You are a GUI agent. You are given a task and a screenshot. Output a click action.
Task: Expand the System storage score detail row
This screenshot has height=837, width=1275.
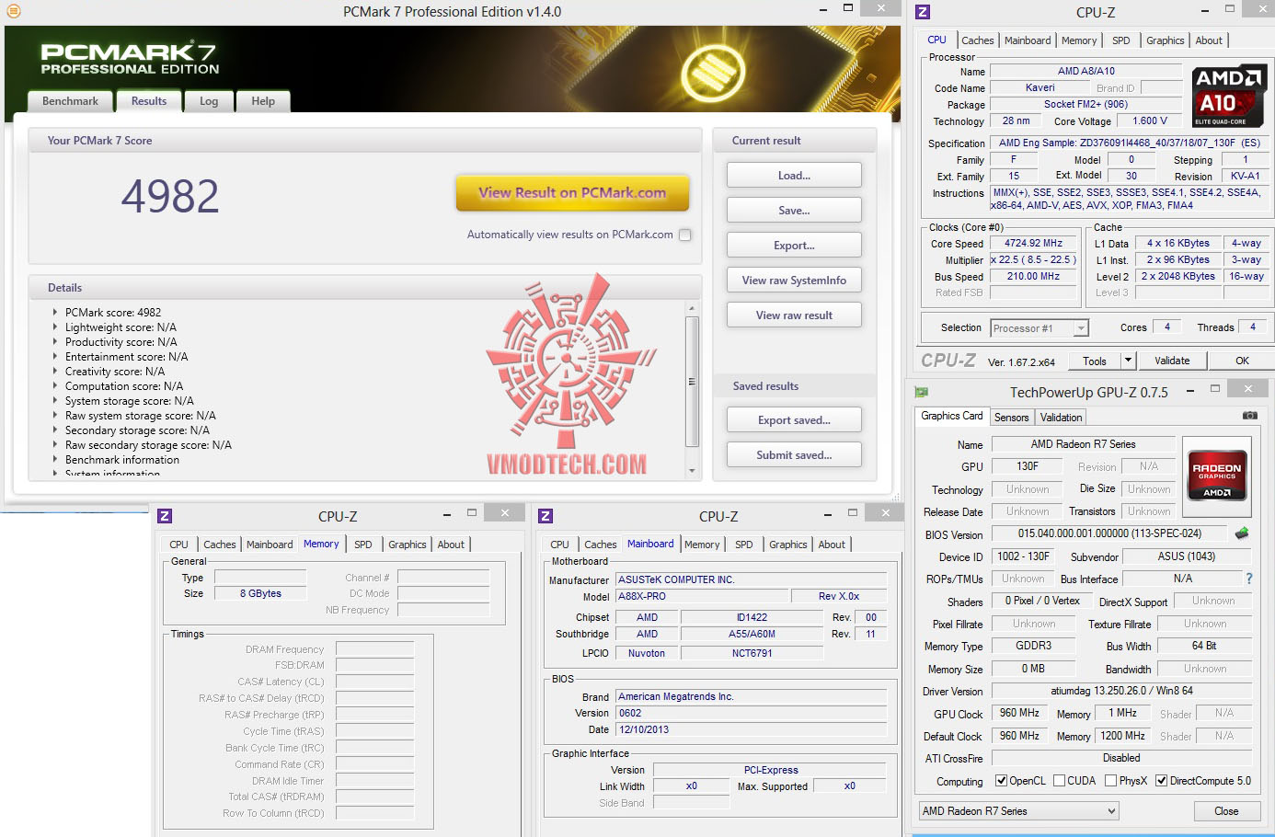tap(55, 401)
